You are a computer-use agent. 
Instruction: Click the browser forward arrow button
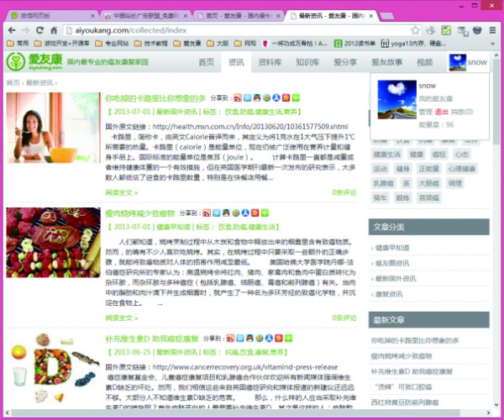point(28,29)
